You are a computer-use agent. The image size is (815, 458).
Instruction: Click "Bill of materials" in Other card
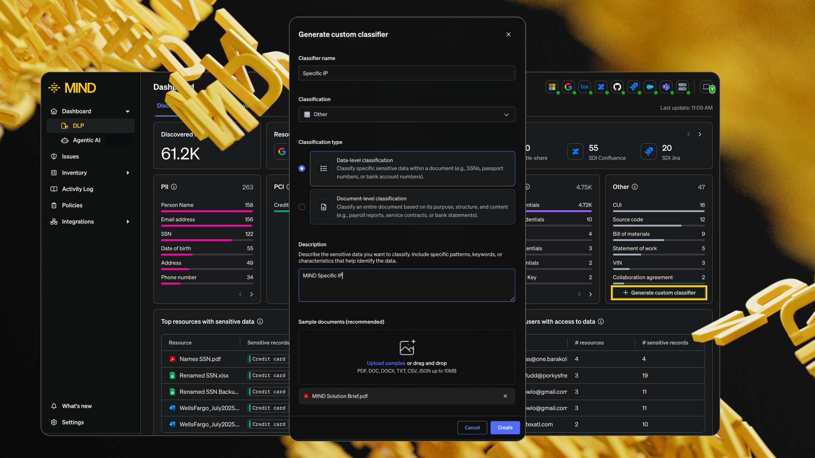click(631, 234)
